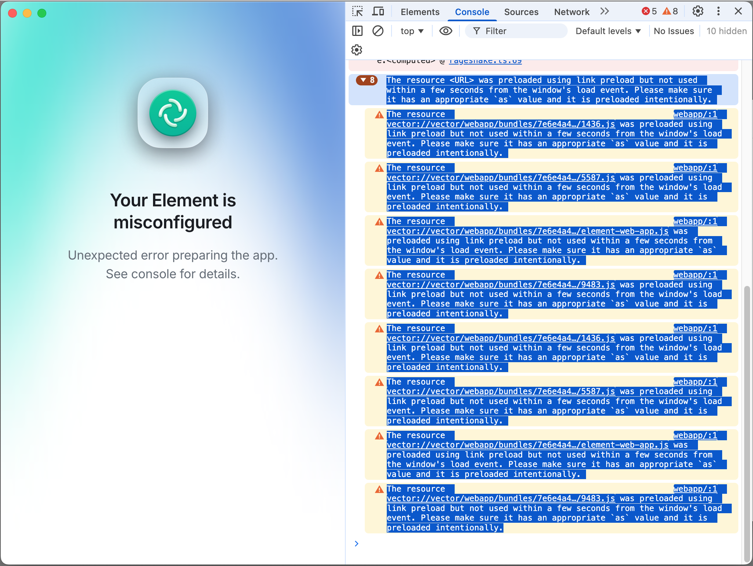The image size is (753, 566).
Task: Open the first 1436.js bundle link
Action: point(501,124)
